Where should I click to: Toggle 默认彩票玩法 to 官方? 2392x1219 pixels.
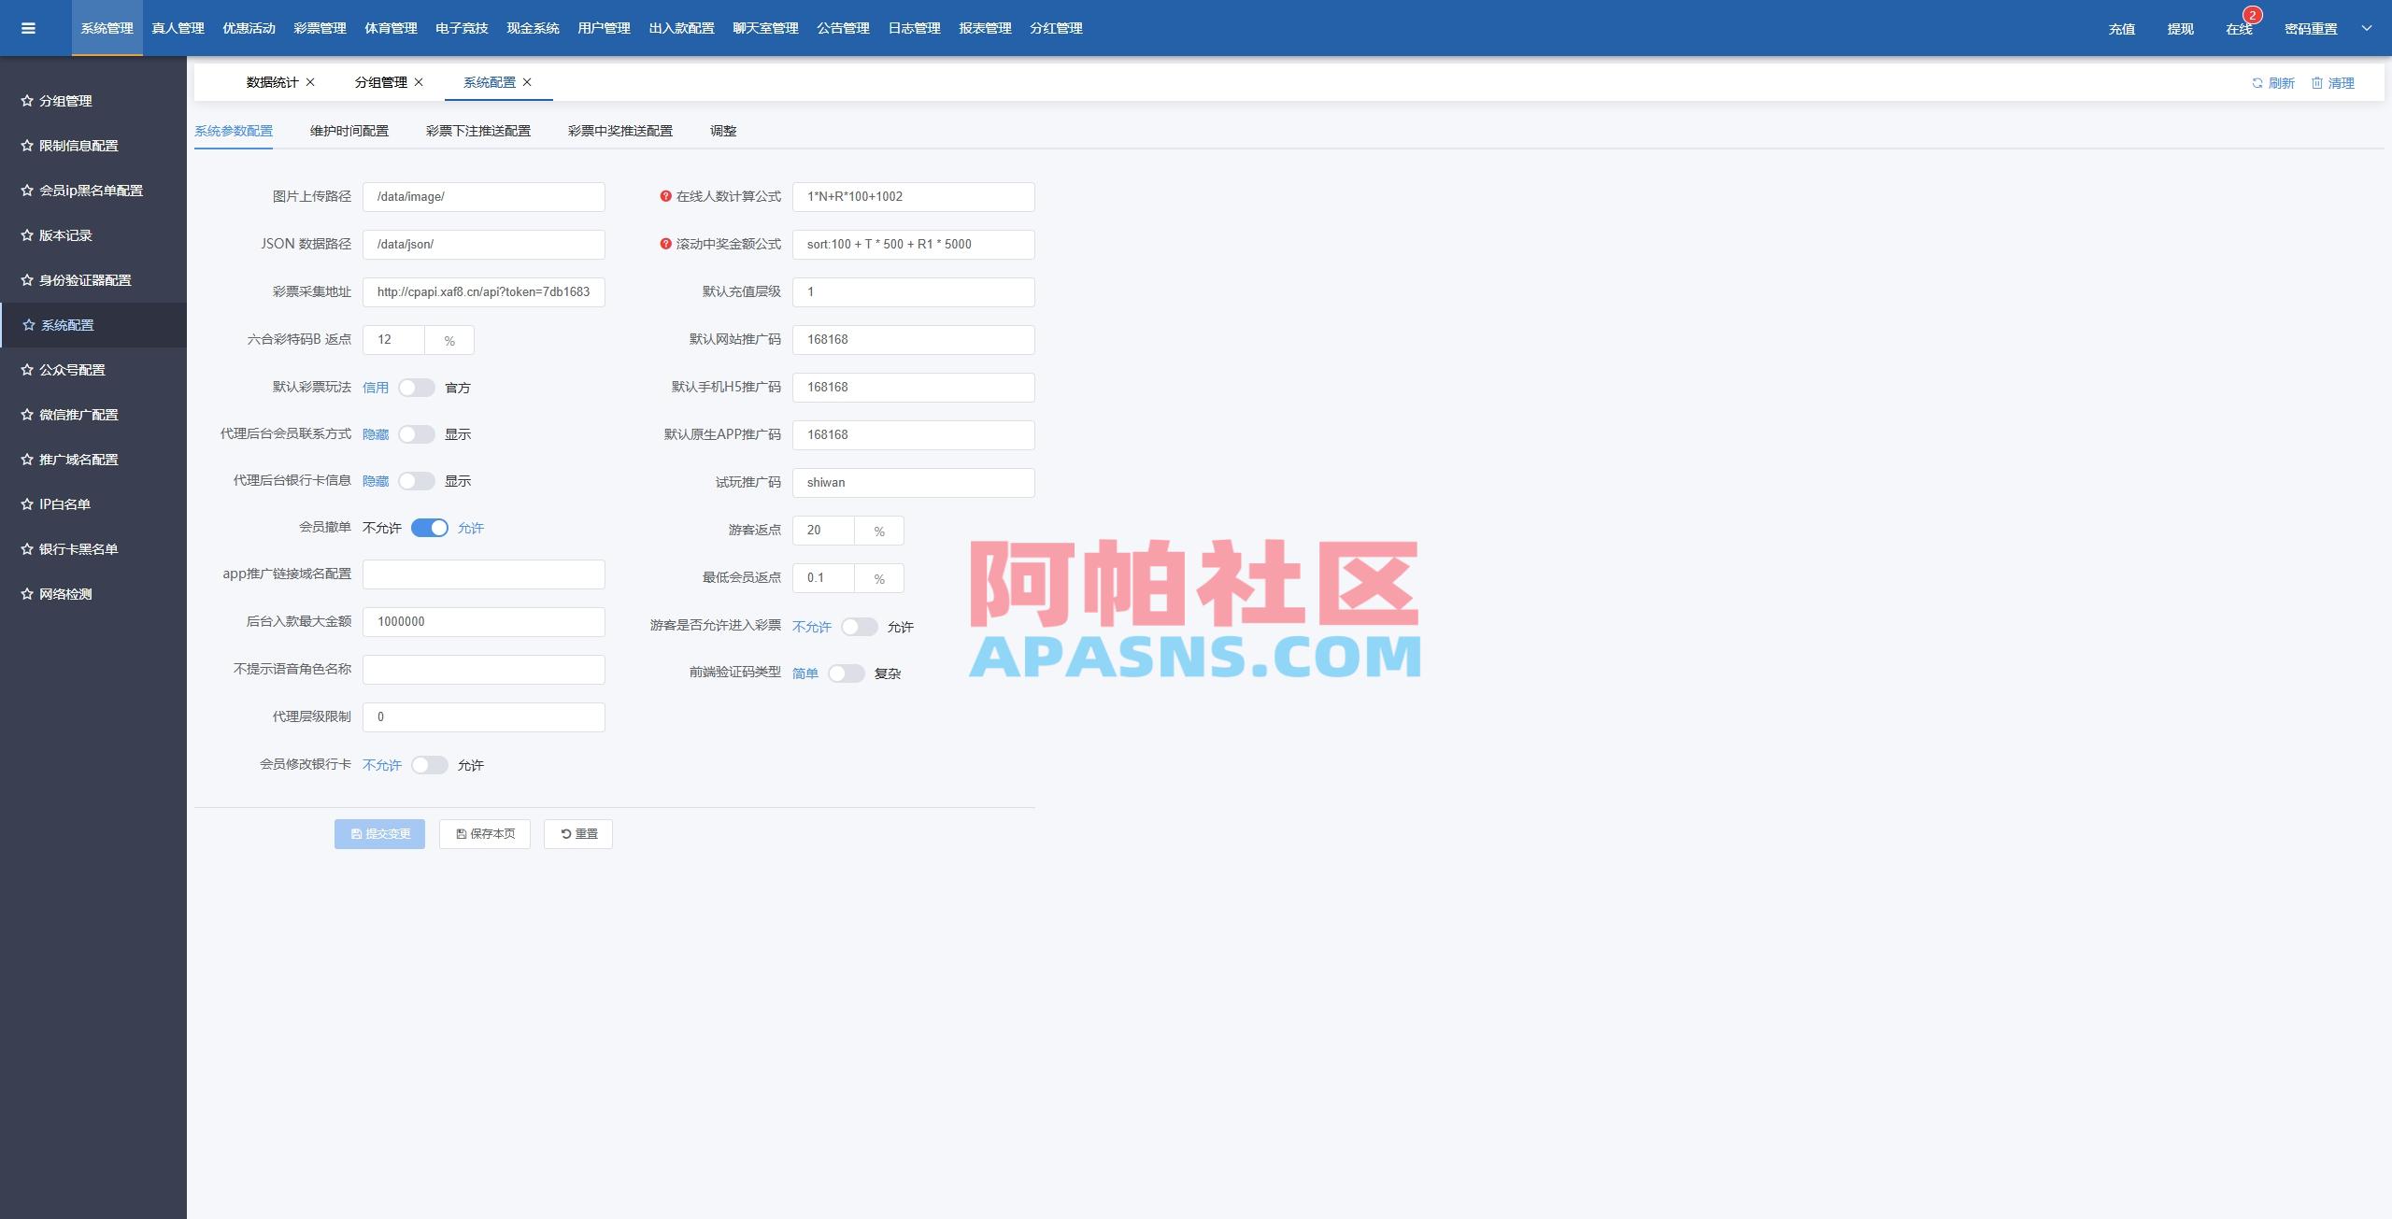[417, 387]
